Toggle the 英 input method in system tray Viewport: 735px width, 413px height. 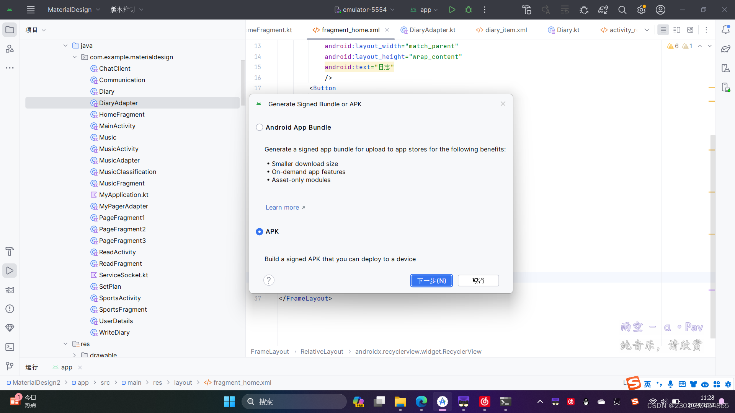click(647, 384)
